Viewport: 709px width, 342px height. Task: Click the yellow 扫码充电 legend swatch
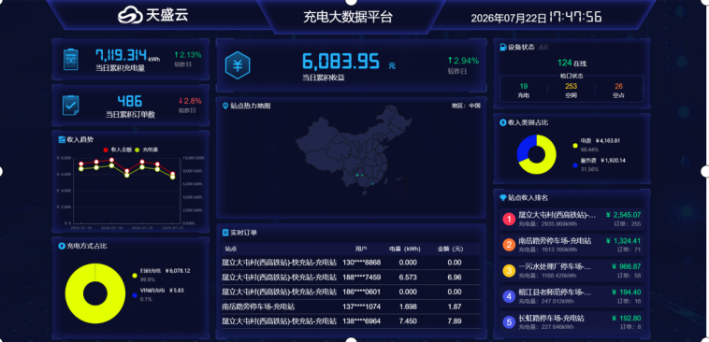pos(135,276)
